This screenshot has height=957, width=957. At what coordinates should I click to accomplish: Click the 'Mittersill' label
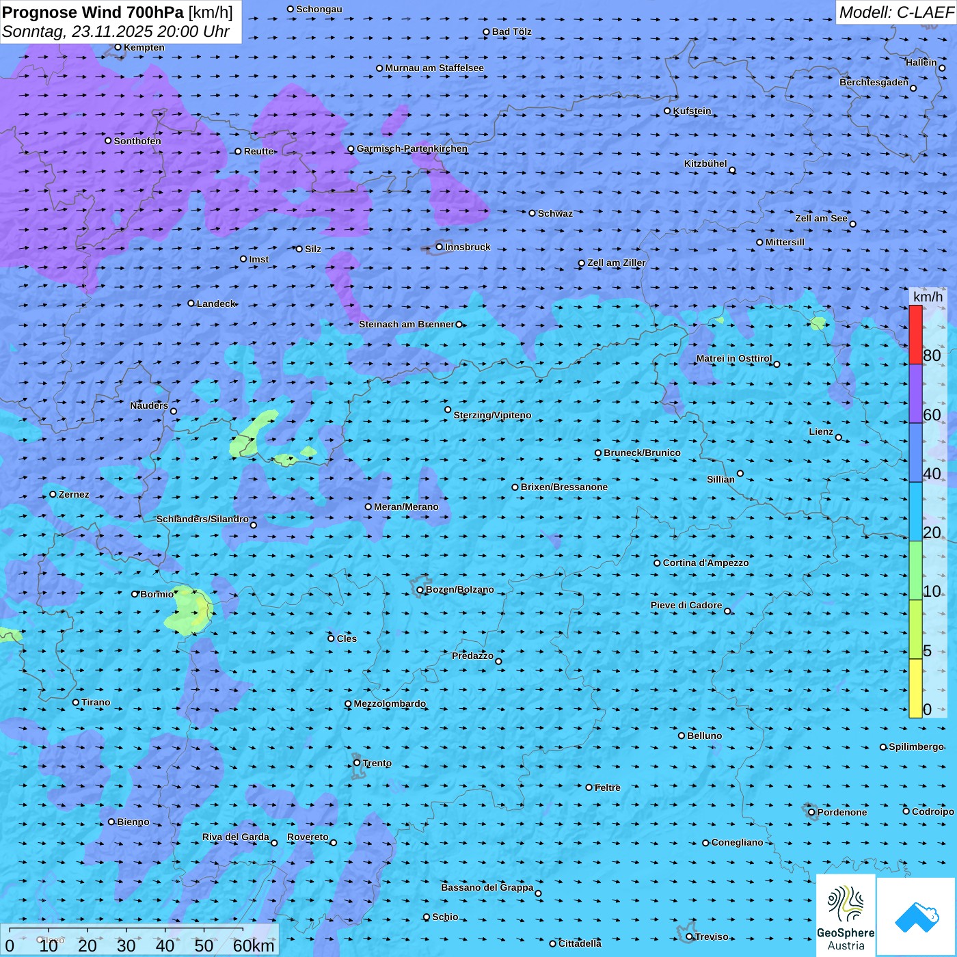[785, 242]
